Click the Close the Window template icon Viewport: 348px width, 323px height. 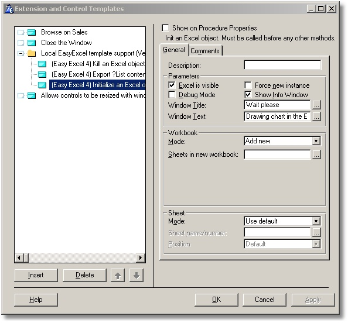[32, 43]
